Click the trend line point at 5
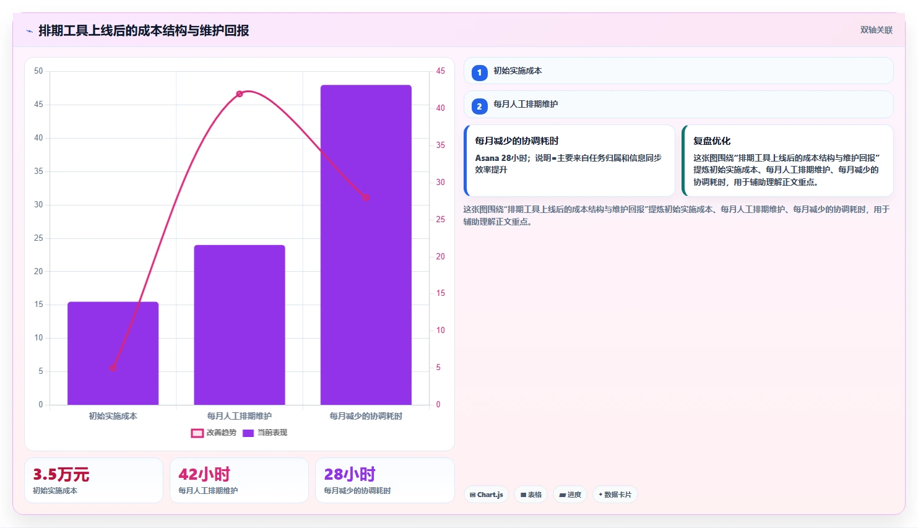The height and width of the screenshot is (528, 918). pos(113,368)
